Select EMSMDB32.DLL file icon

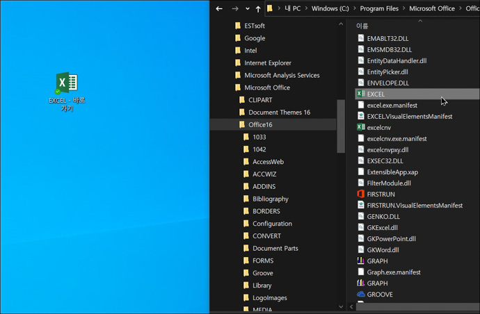361,49
